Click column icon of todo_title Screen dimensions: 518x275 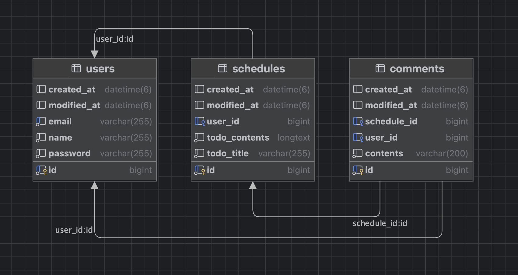(x=199, y=153)
